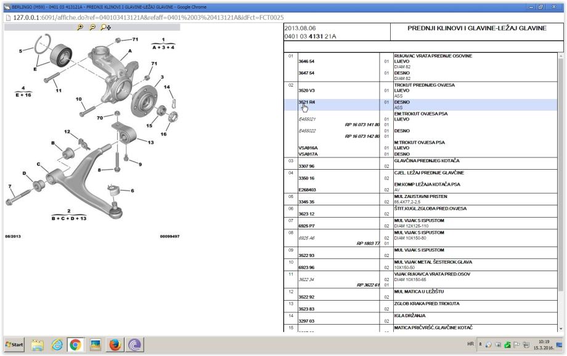Click the parts list scrollbar up arrow
Screen dimensions: 567x356
click(x=561, y=57)
